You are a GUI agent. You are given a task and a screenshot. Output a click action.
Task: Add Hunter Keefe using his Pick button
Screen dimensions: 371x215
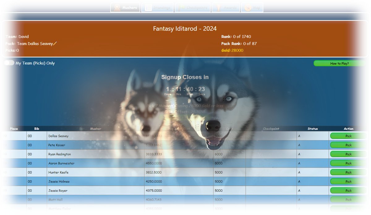tap(348, 172)
